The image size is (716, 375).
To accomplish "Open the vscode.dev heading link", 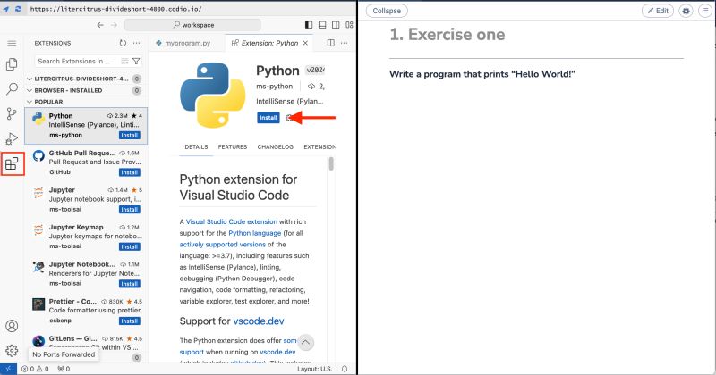I will 259,321.
